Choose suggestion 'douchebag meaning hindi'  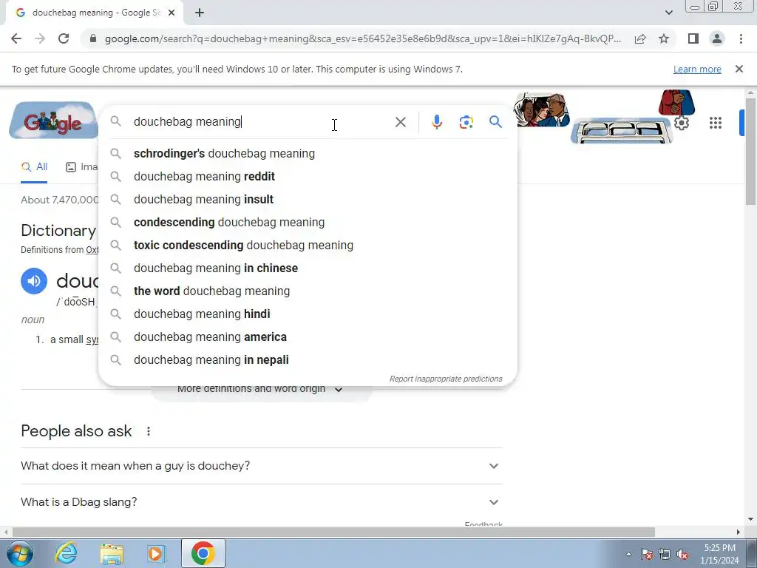pos(308,314)
